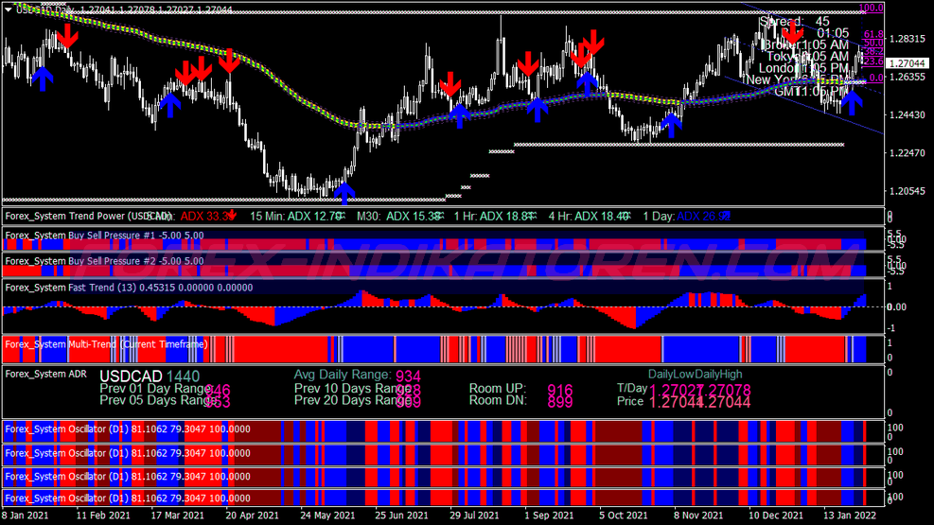This screenshot has height=525, width=934.
Task: Click the 1440 timeframe value beside USDCAD
Action: click(183, 376)
